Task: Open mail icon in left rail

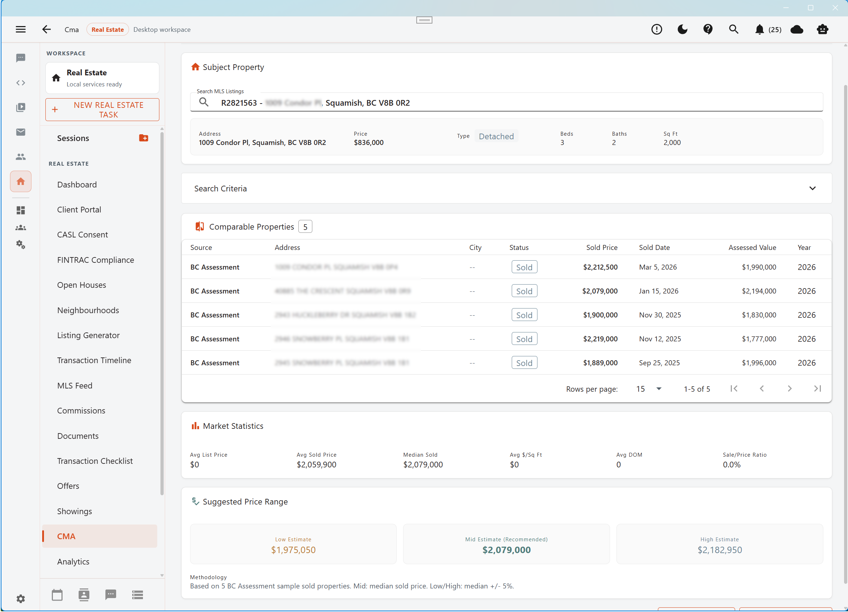Action: click(x=21, y=132)
